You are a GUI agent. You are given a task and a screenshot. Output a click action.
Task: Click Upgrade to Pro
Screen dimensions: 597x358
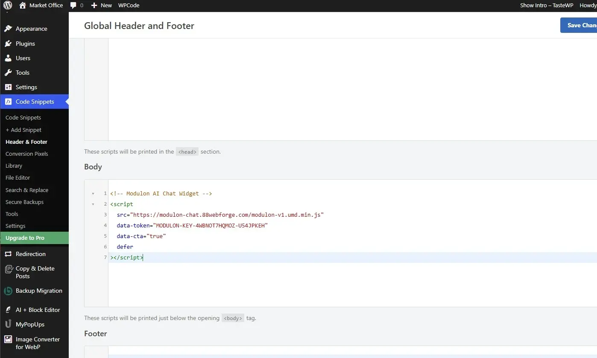pyautogui.click(x=34, y=238)
